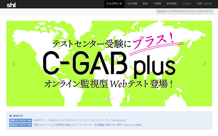The image size is (218, 136).
Task: Open the トップページ nav tab
Action: coord(114,4)
